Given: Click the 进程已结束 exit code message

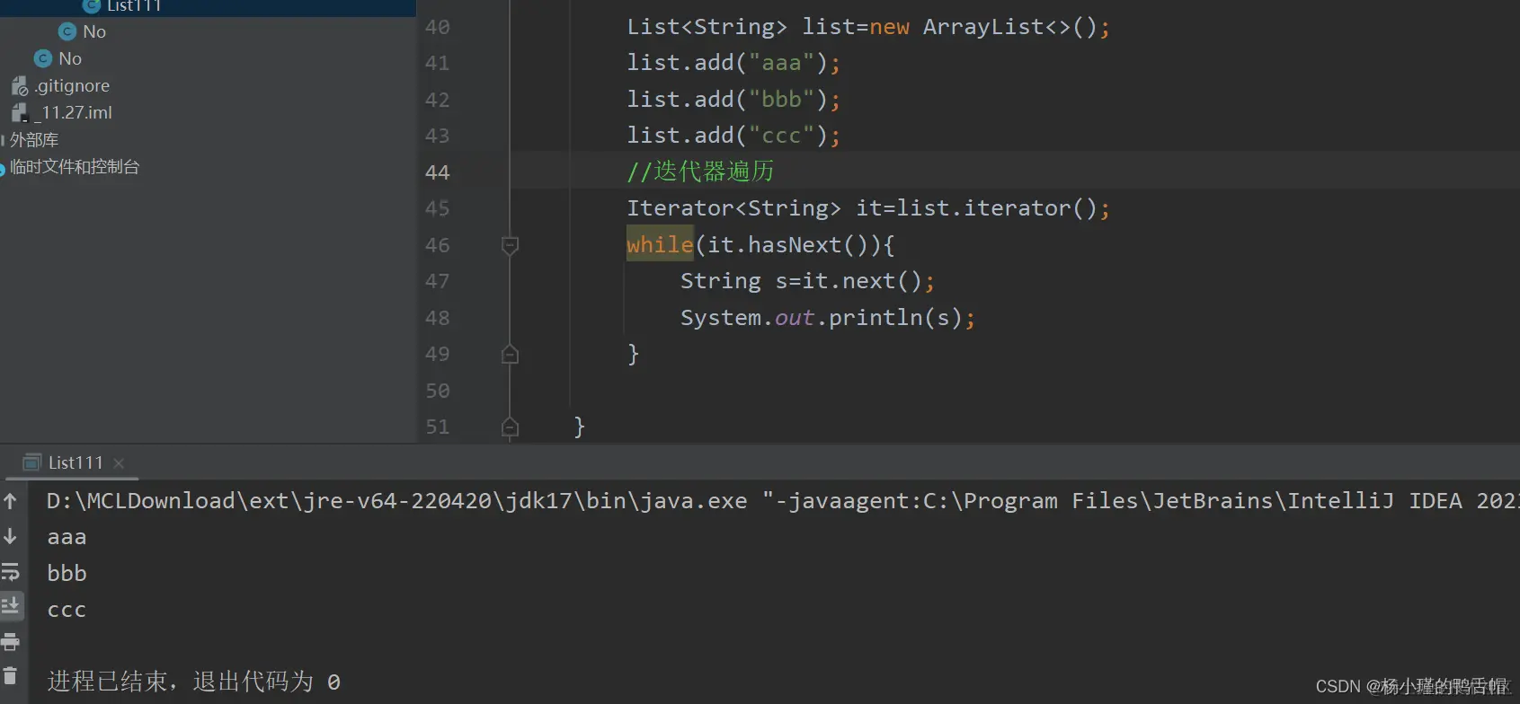Looking at the screenshot, I should pos(193,682).
